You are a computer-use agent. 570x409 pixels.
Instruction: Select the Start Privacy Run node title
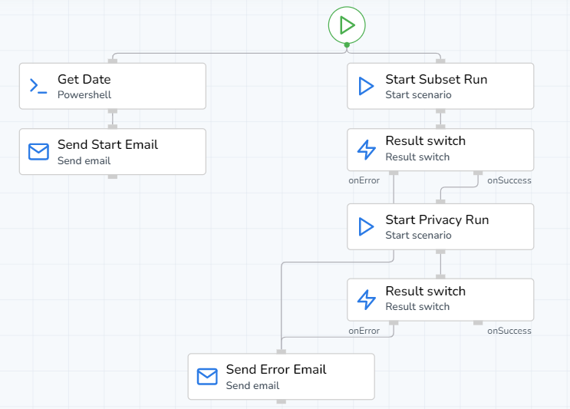[x=437, y=219]
